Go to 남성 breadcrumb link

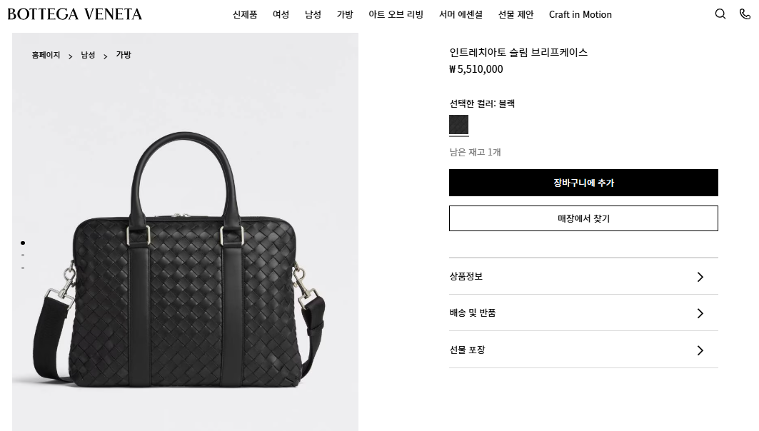point(88,55)
